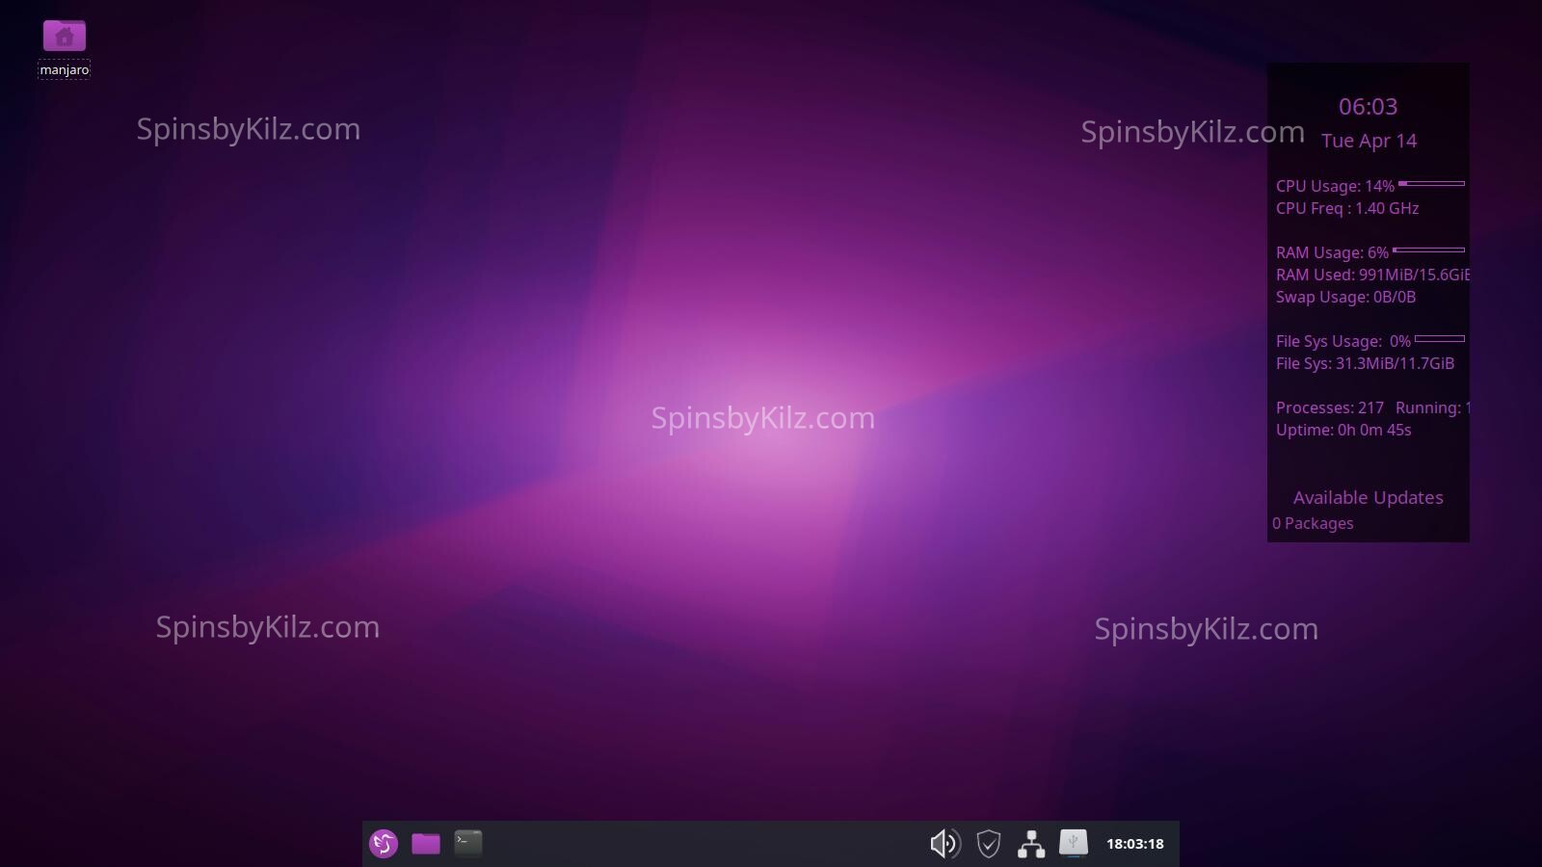Click the CPU Usage progress bar
This screenshot has height=867, width=1542.
tap(1431, 183)
